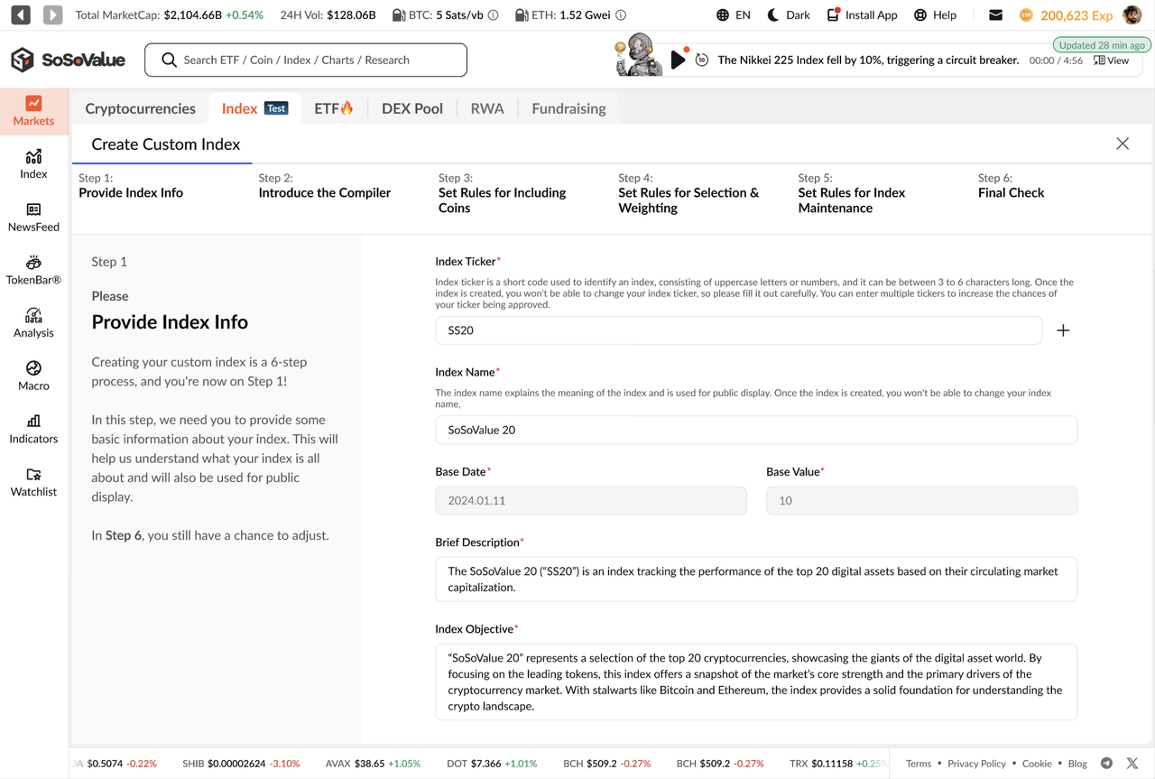Click the rewind 10 seconds icon
The width and height of the screenshot is (1155, 779).
click(701, 60)
